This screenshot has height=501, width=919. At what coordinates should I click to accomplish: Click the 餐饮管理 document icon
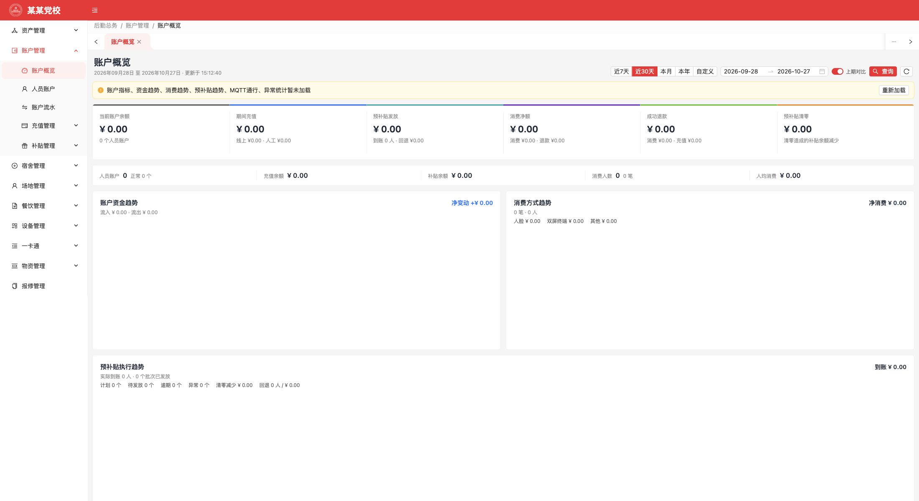pos(15,206)
